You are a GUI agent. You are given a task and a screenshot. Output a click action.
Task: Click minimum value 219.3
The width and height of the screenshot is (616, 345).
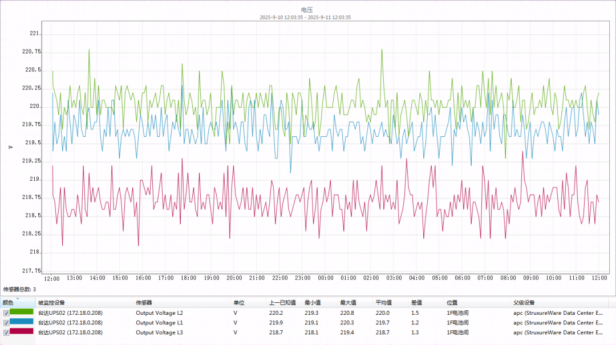pyautogui.click(x=311, y=313)
